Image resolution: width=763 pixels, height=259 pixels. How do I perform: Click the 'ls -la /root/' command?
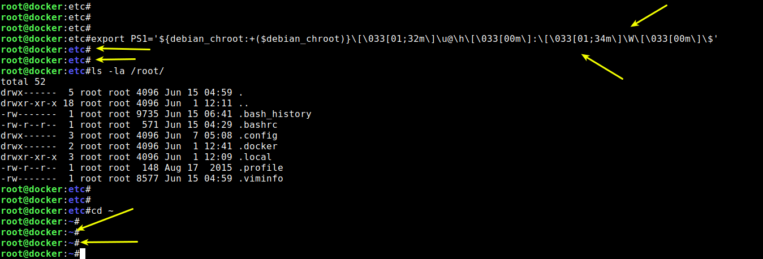[128, 71]
